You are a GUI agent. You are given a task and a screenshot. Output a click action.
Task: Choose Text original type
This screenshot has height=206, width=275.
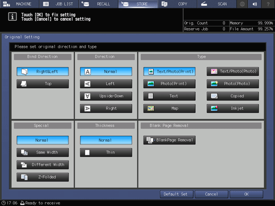169,96
